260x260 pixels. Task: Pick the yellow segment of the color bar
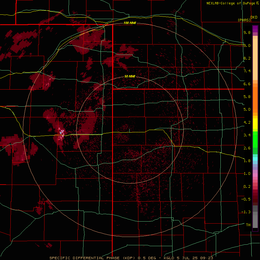point(255,124)
